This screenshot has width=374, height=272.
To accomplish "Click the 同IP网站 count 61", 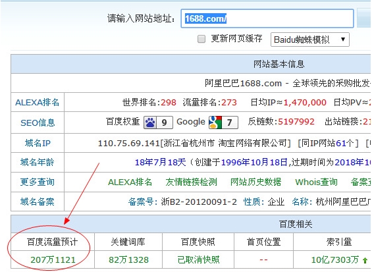I will (x=341, y=143).
